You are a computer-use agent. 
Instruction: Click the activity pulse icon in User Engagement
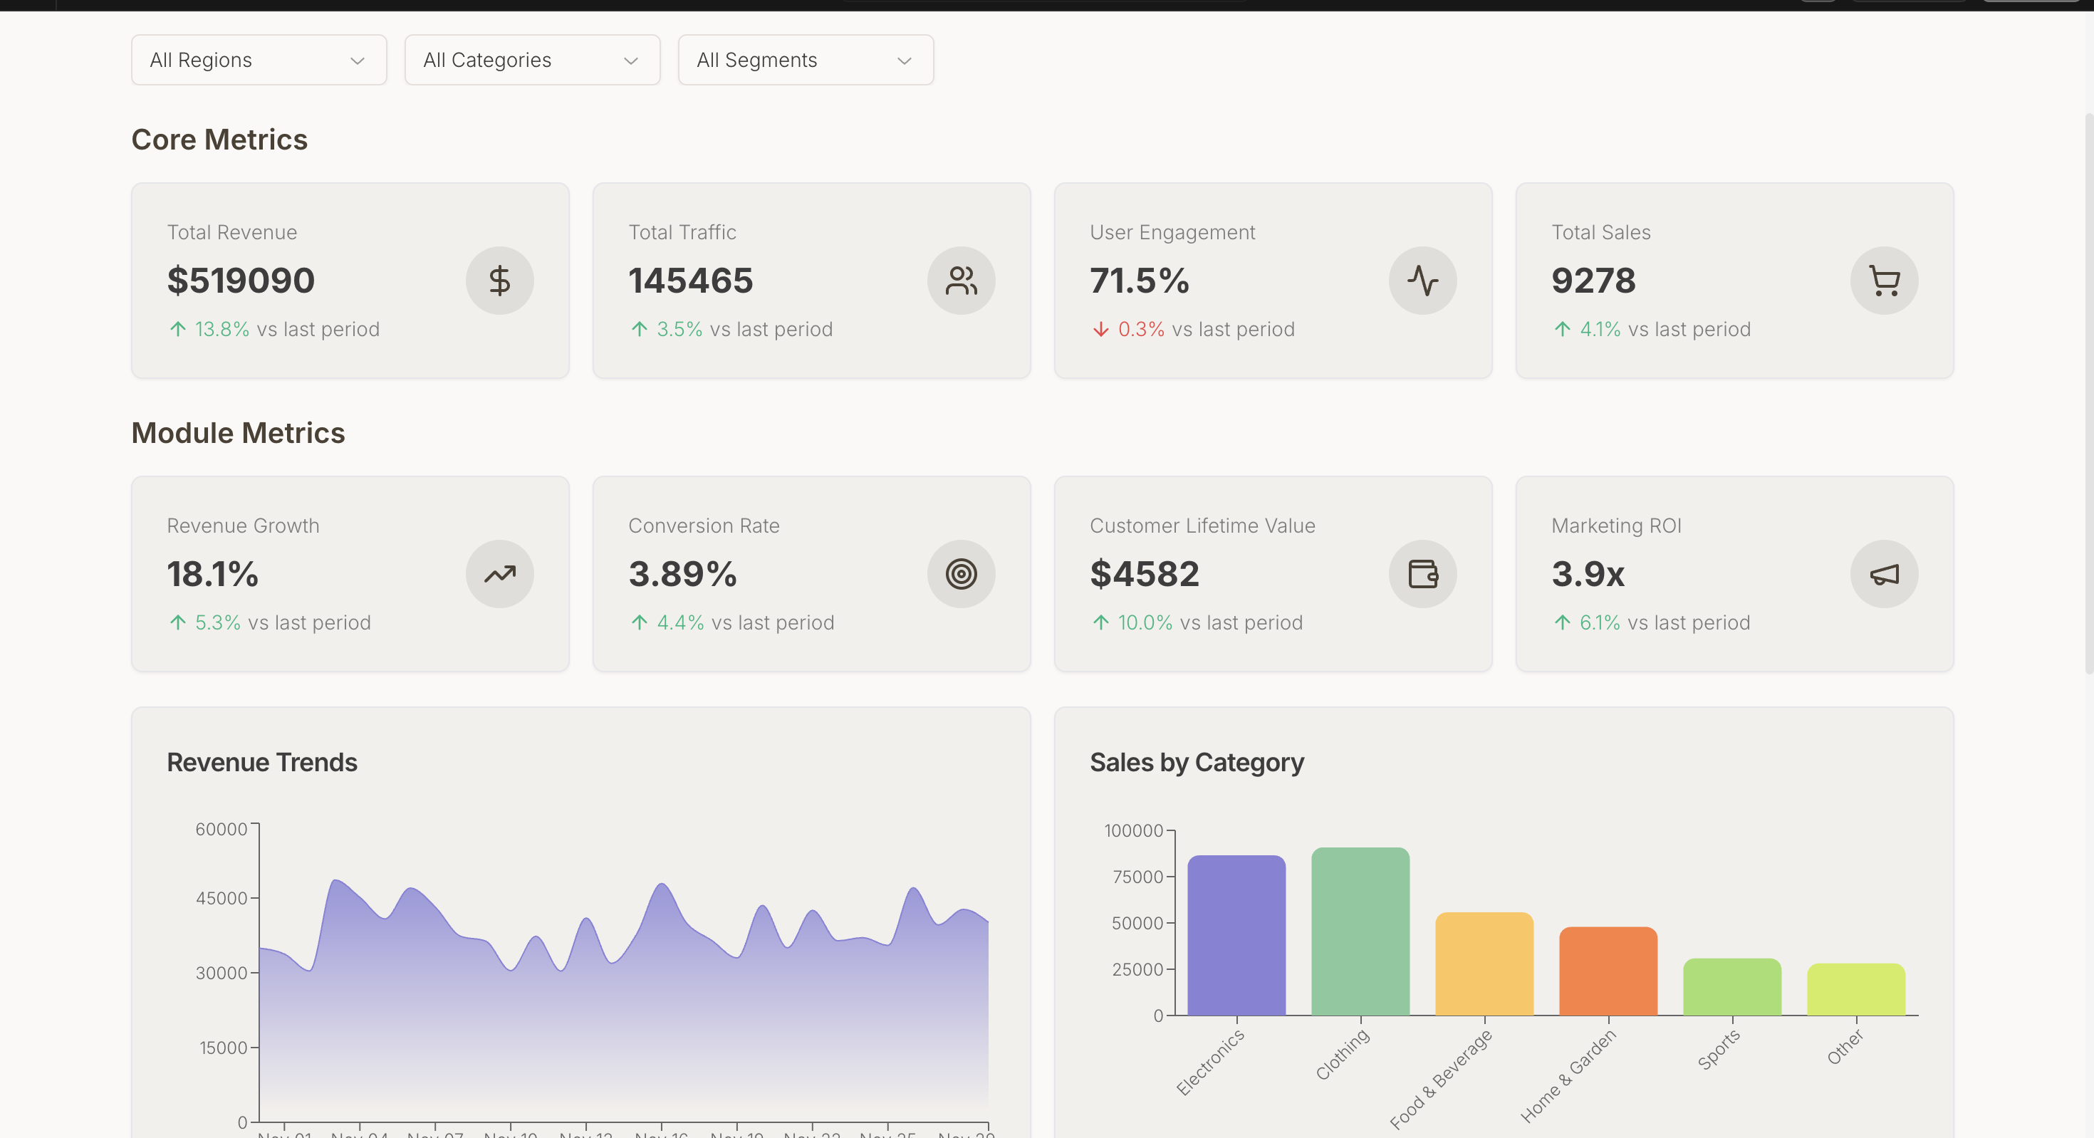click(1422, 281)
